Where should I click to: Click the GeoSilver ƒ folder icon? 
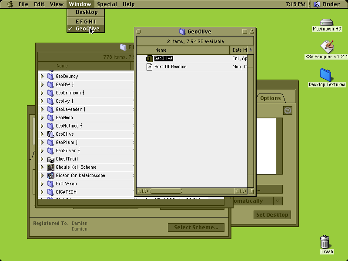(x=50, y=151)
